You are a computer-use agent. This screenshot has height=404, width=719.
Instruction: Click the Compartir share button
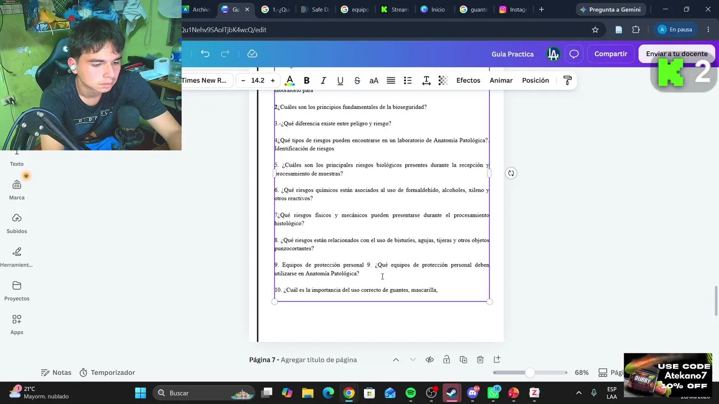[611, 54]
